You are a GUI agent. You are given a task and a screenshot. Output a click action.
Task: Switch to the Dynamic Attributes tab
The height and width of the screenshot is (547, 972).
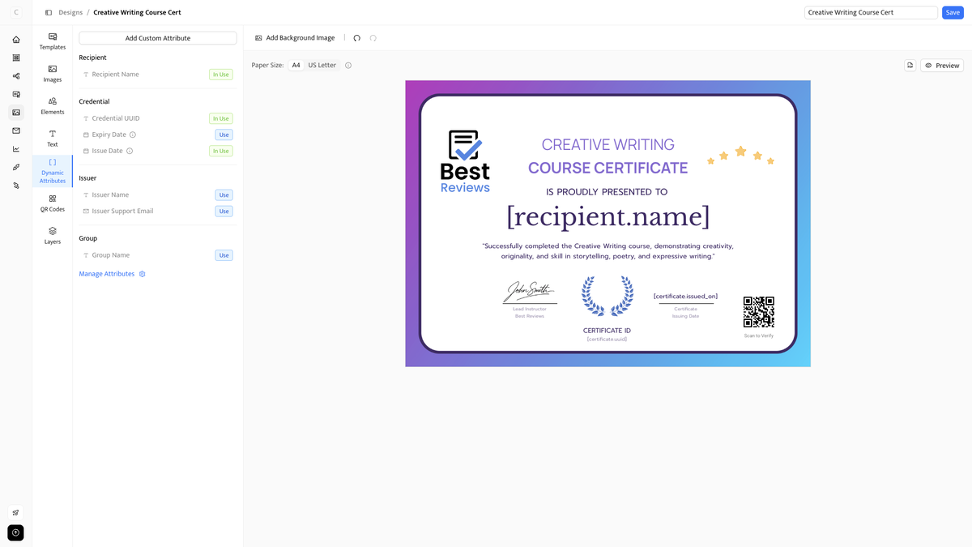(x=52, y=170)
